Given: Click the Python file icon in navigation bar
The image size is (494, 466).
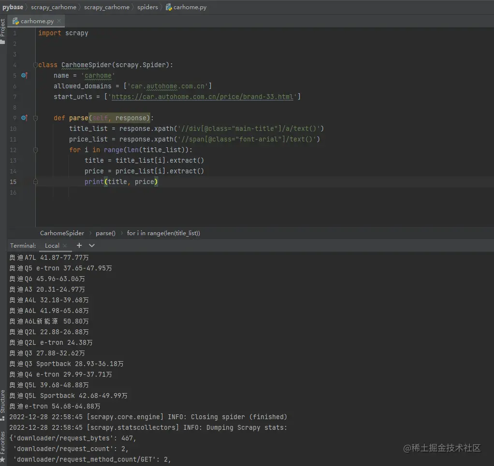Looking at the screenshot, I should tap(168, 7).
